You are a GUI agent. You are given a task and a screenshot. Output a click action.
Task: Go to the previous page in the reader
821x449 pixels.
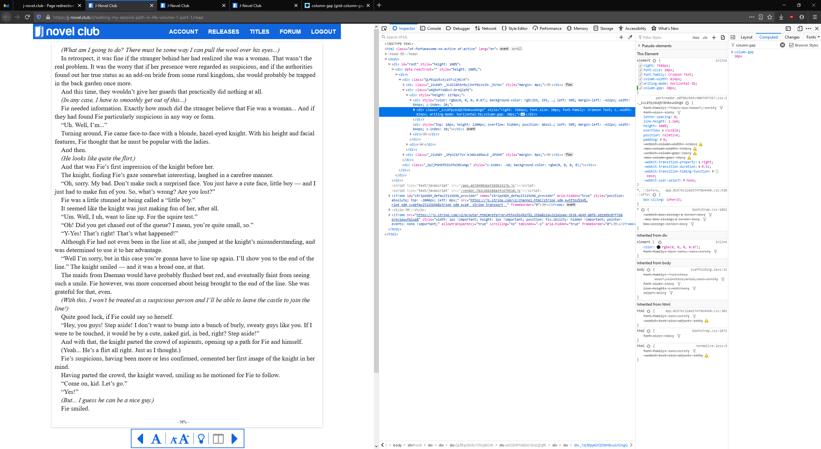(140, 438)
